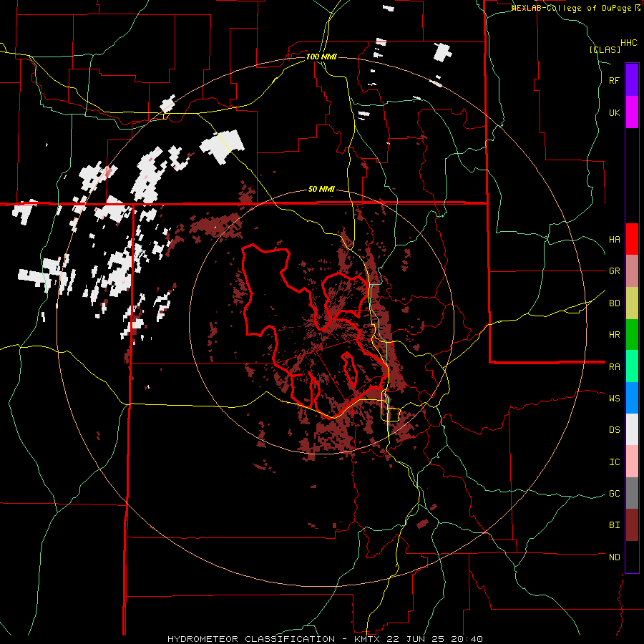Click the BI legend label
Image resolution: width=644 pixels, height=644 pixels.
tap(615, 525)
